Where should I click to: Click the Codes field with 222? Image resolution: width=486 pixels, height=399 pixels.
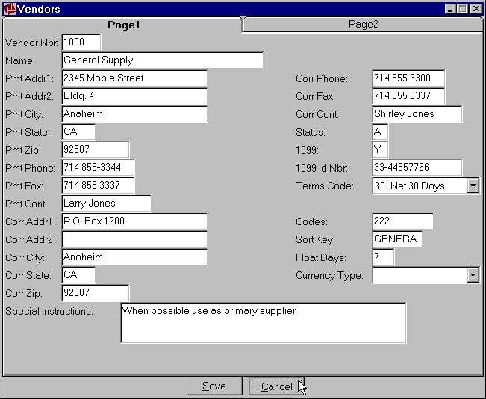pos(403,222)
